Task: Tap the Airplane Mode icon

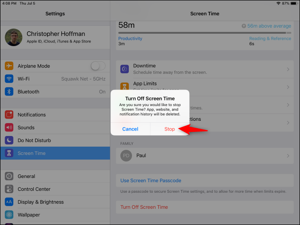Action: [x=9, y=66]
